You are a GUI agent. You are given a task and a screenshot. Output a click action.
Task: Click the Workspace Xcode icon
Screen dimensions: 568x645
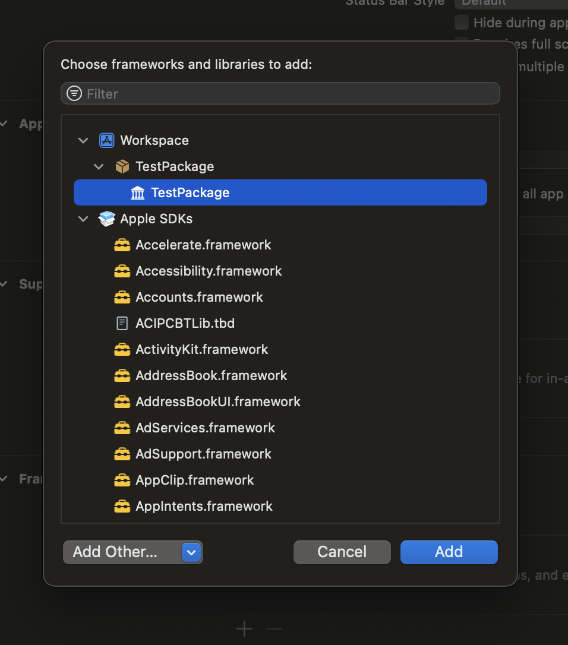click(106, 140)
